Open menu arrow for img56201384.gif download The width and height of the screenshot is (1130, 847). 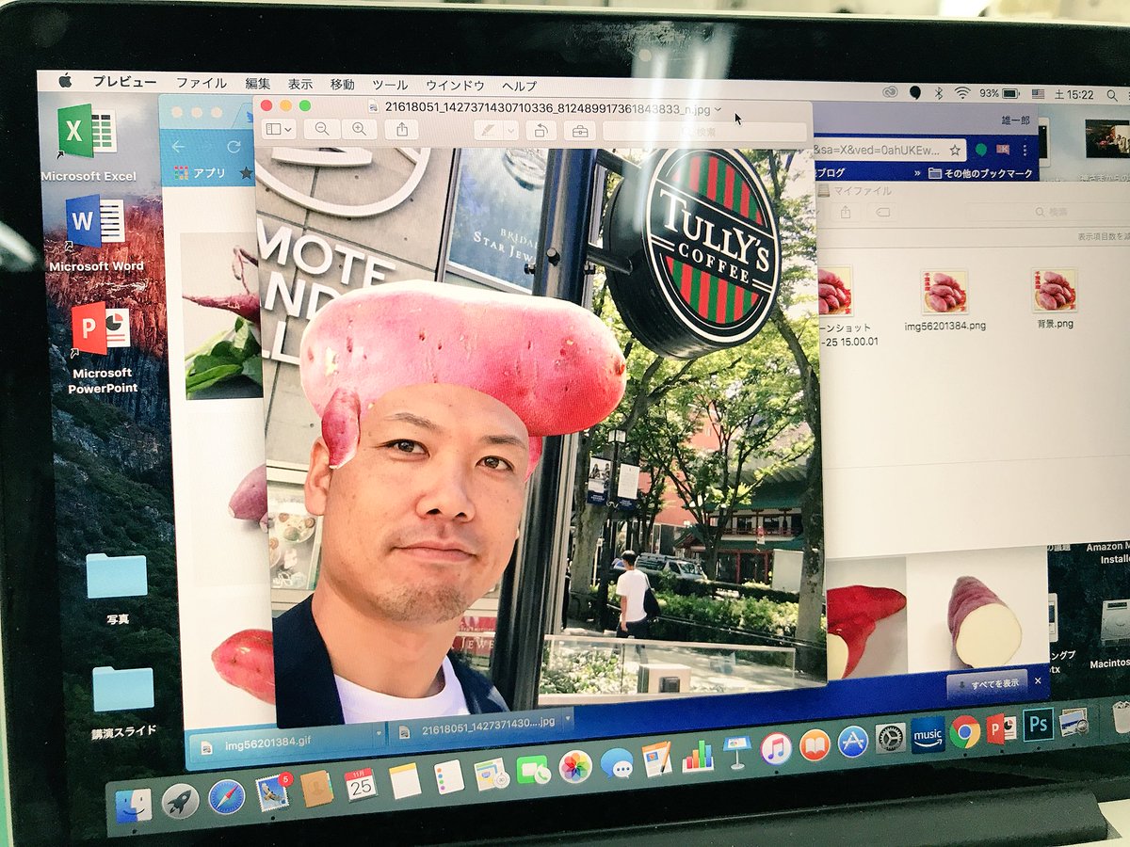pyautogui.click(x=379, y=731)
